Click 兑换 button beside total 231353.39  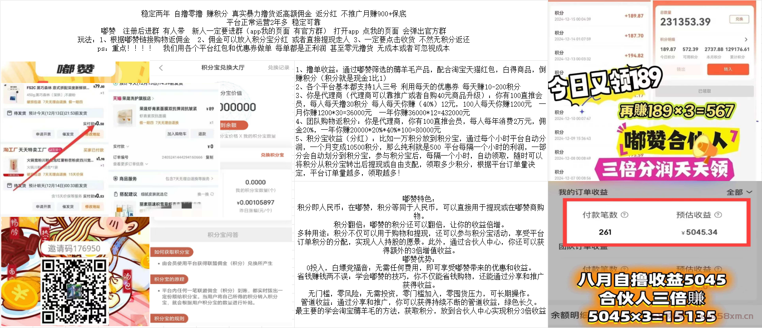tap(739, 19)
